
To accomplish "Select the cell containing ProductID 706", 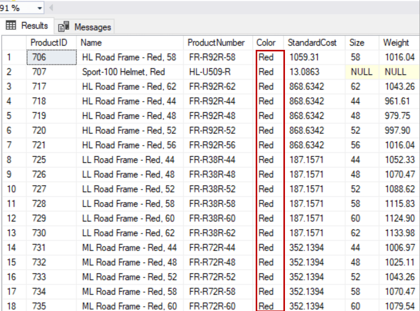I will pos(39,57).
